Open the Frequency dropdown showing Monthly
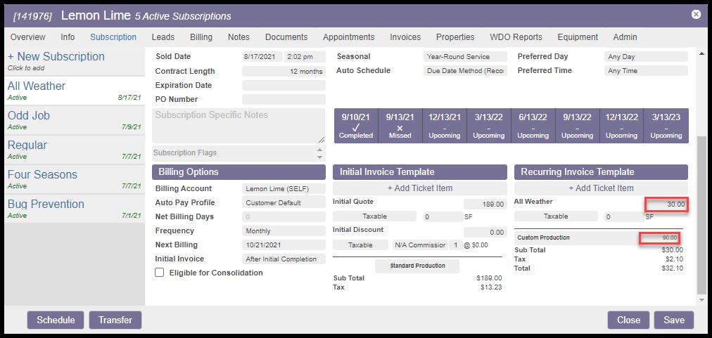 (284, 230)
